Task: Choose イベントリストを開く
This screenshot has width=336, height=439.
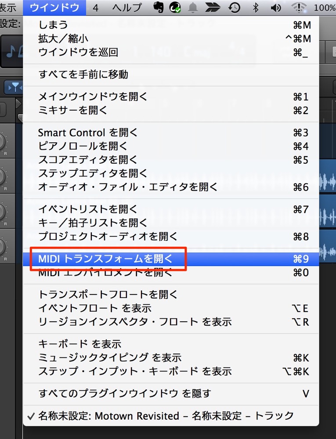Action: coord(171,209)
